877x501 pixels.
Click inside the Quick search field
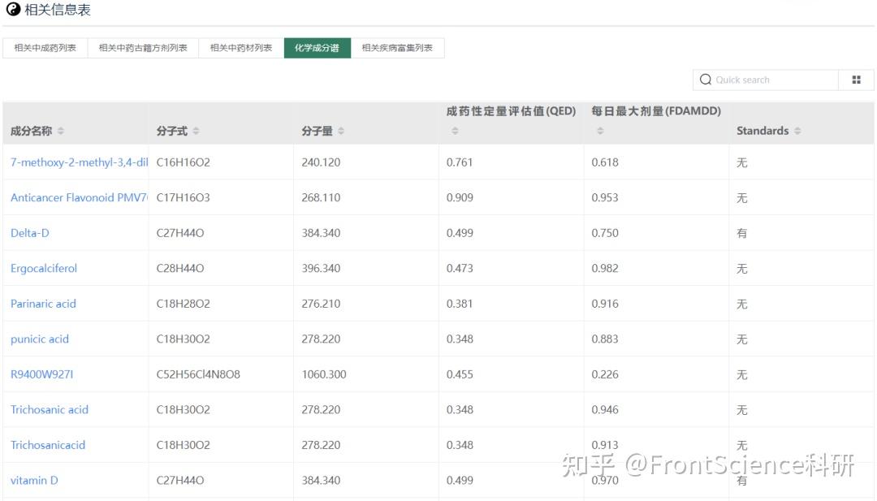coord(763,80)
